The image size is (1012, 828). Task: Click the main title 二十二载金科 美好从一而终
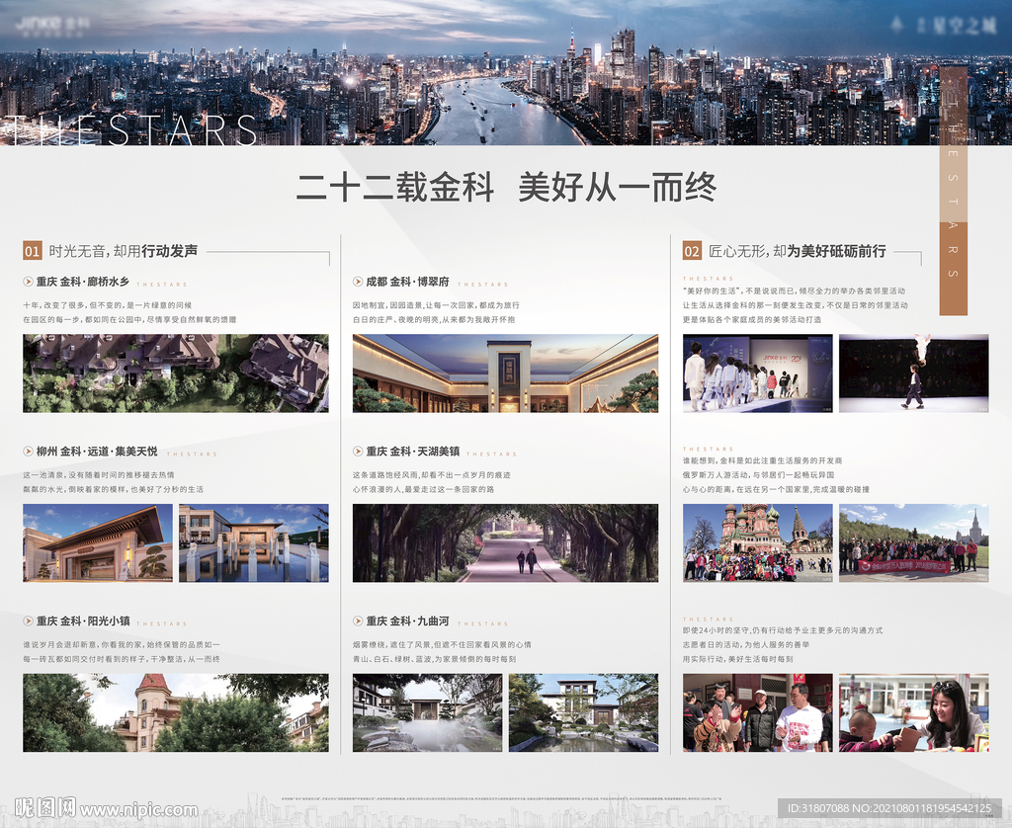point(506,187)
